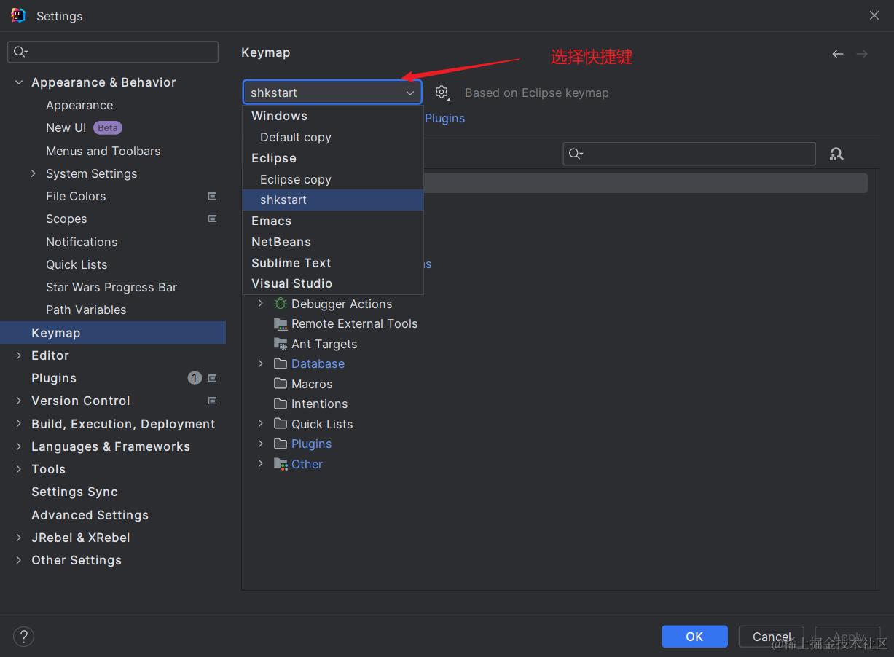
Task: Open Advanced Settings page
Action: tap(90, 515)
